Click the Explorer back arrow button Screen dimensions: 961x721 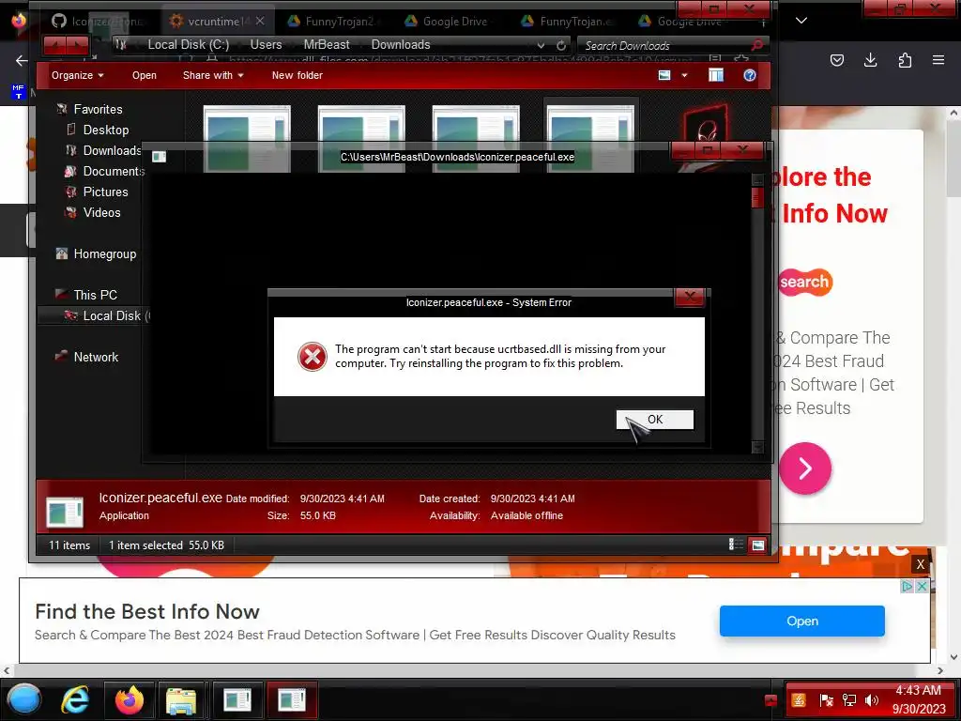pyautogui.click(x=55, y=45)
